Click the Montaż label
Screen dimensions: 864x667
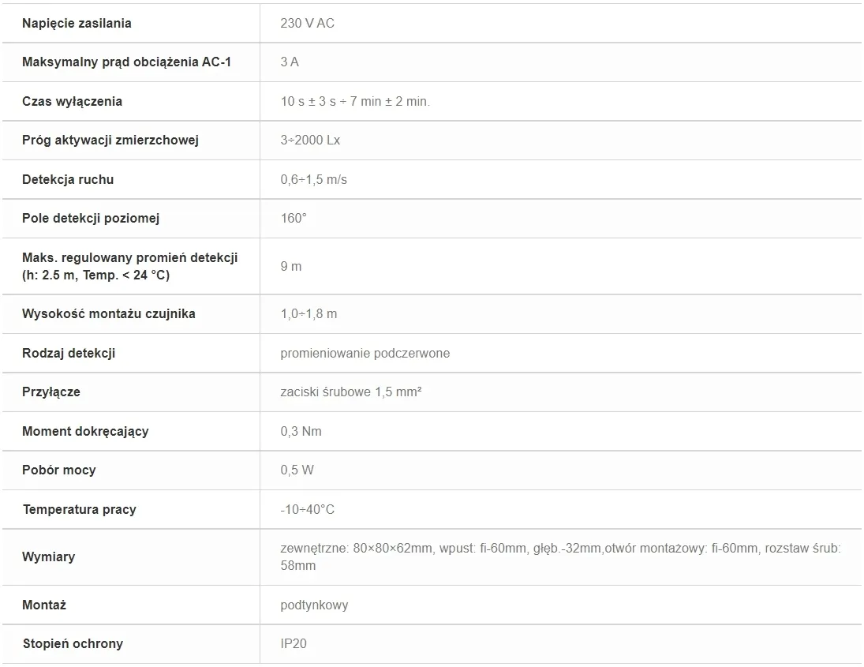coord(44,605)
